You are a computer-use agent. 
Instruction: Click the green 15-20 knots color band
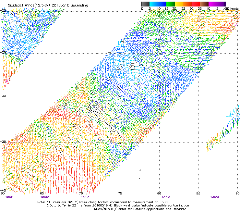coord(170,4)
